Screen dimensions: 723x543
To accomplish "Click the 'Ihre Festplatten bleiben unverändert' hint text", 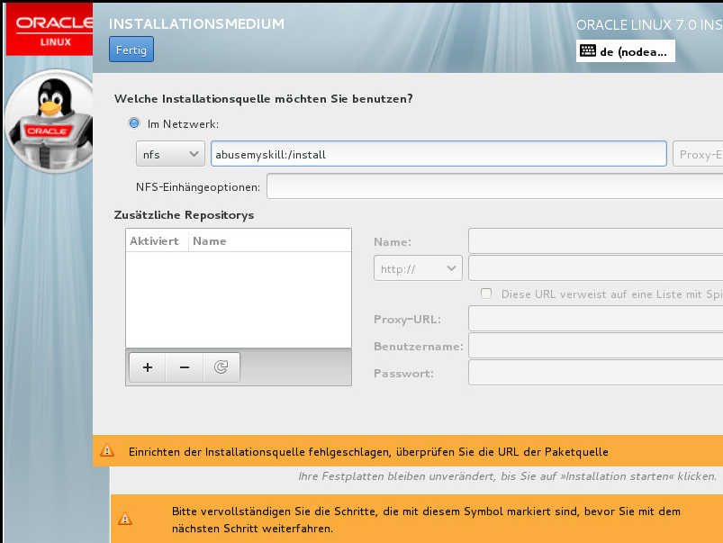I will (508, 476).
